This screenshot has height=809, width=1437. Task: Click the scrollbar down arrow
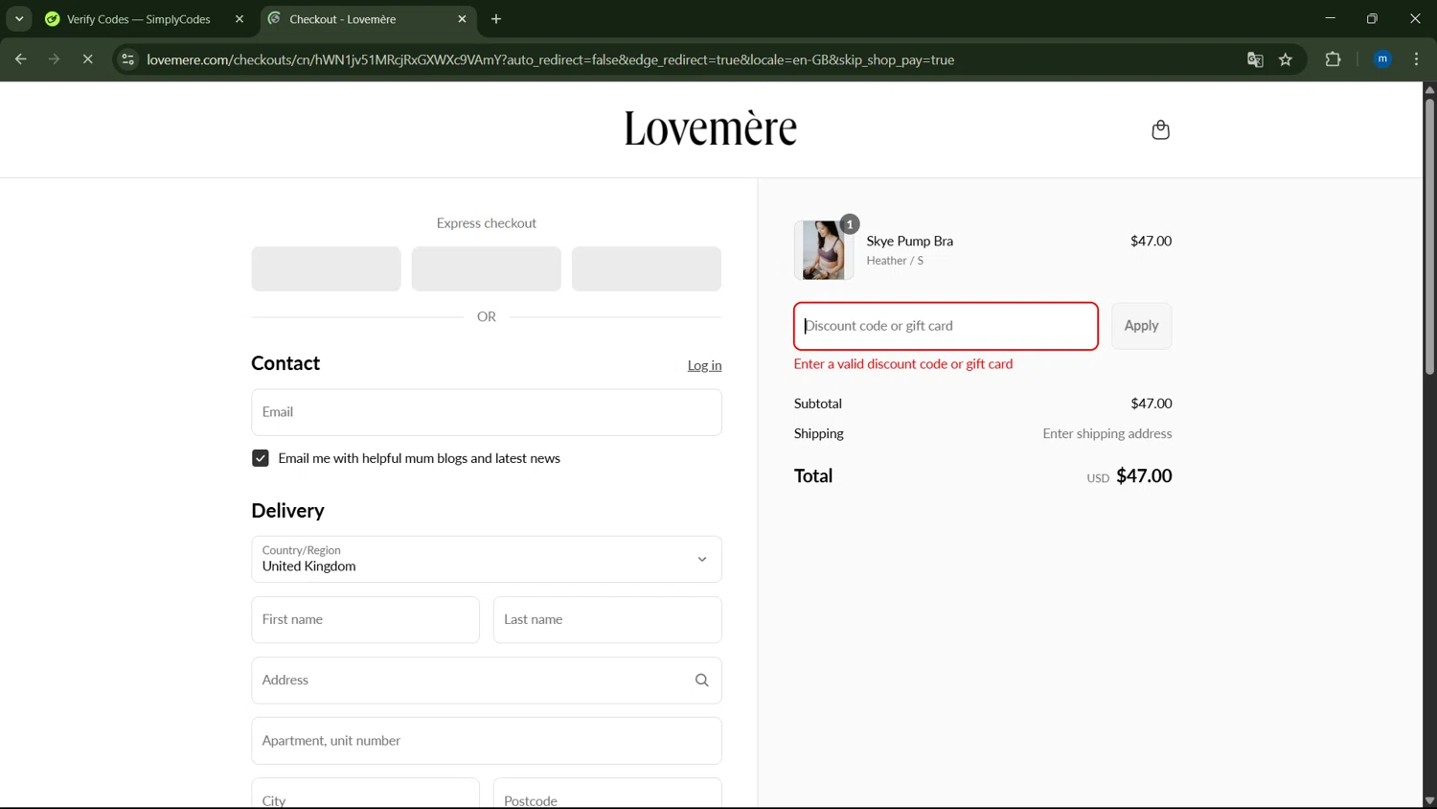click(x=1429, y=800)
